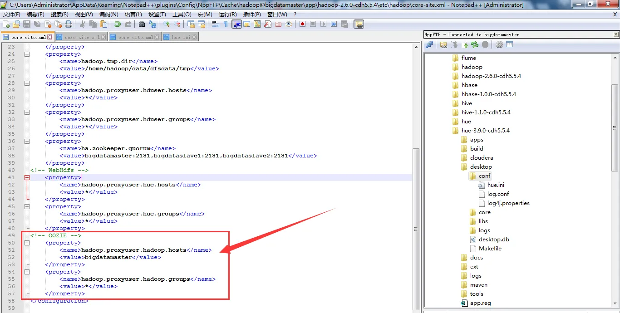The height and width of the screenshot is (313, 620).
Task: Toggle the NppFTP window toolbar button
Action: (x=359, y=24)
